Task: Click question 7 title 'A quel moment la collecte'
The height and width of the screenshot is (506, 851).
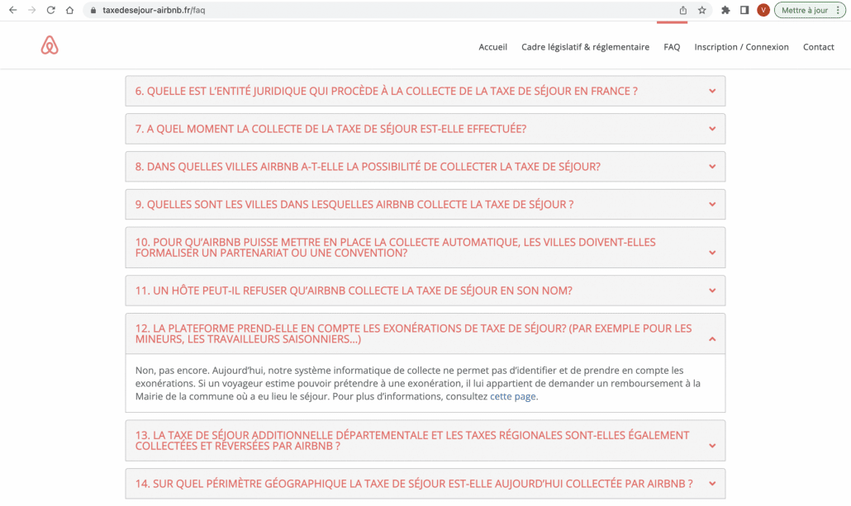Action: click(330, 129)
